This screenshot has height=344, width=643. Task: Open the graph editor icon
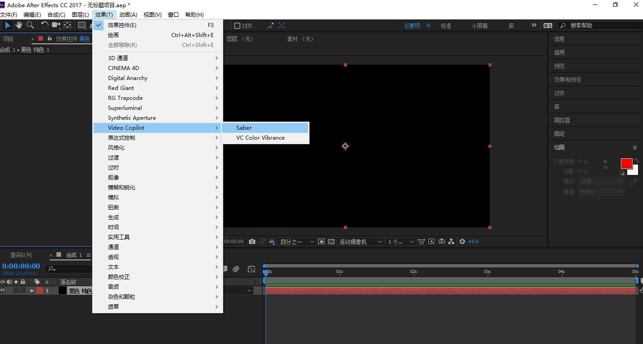(251, 269)
